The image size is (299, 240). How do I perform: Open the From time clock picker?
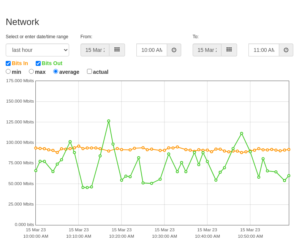tap(174, 50)
